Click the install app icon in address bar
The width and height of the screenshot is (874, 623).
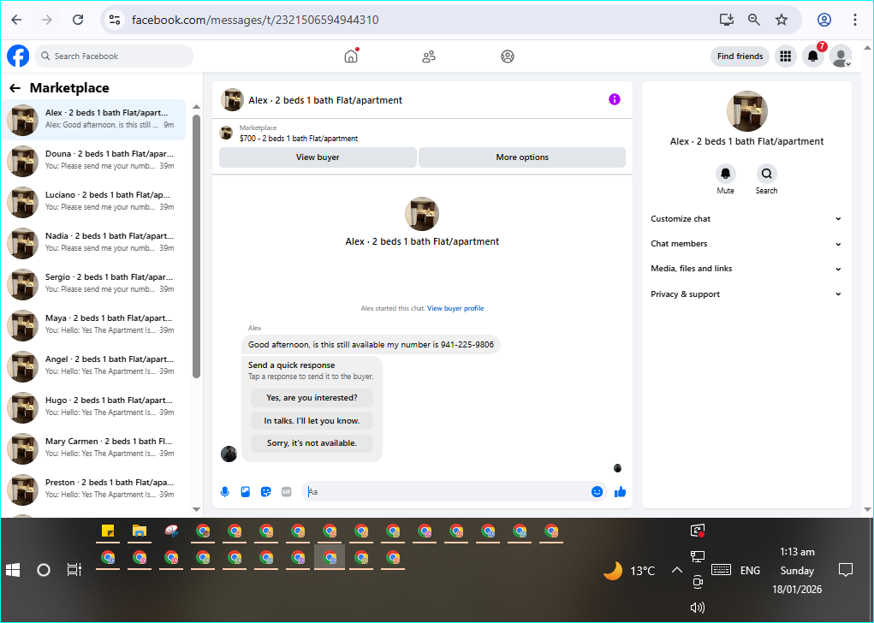(x=726, y=20)
